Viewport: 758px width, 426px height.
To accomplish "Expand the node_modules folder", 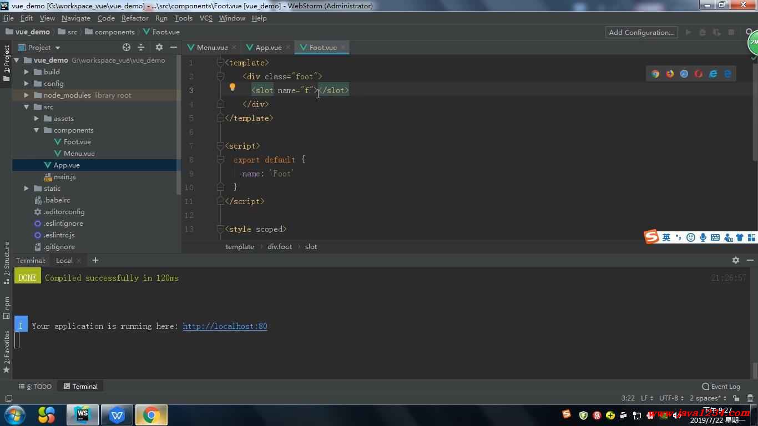I will 26,95.
